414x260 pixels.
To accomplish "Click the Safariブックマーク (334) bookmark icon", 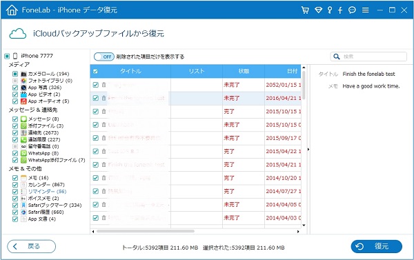I will pyautogui.click(x=23, y=205).
